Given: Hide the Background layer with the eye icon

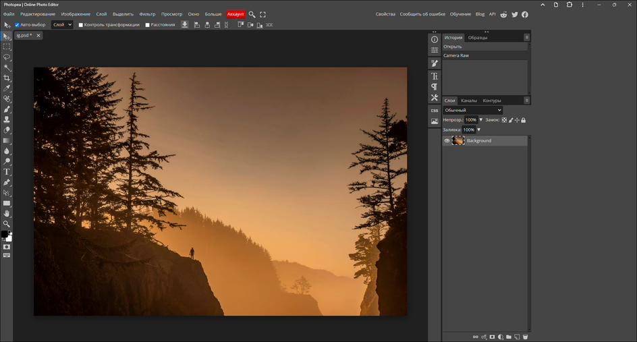Looking at the screenshot, I should [x=447, y=141].
